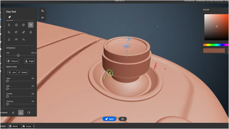Select the torus ring brush shape
This screenshot has height=129, width=229.
[16, 39]
